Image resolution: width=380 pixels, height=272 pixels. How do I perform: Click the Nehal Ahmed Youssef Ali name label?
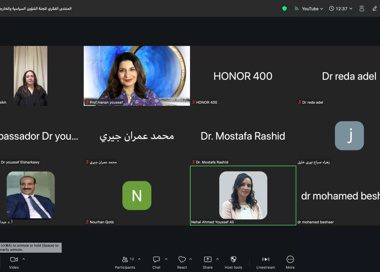tap(213, 222)
